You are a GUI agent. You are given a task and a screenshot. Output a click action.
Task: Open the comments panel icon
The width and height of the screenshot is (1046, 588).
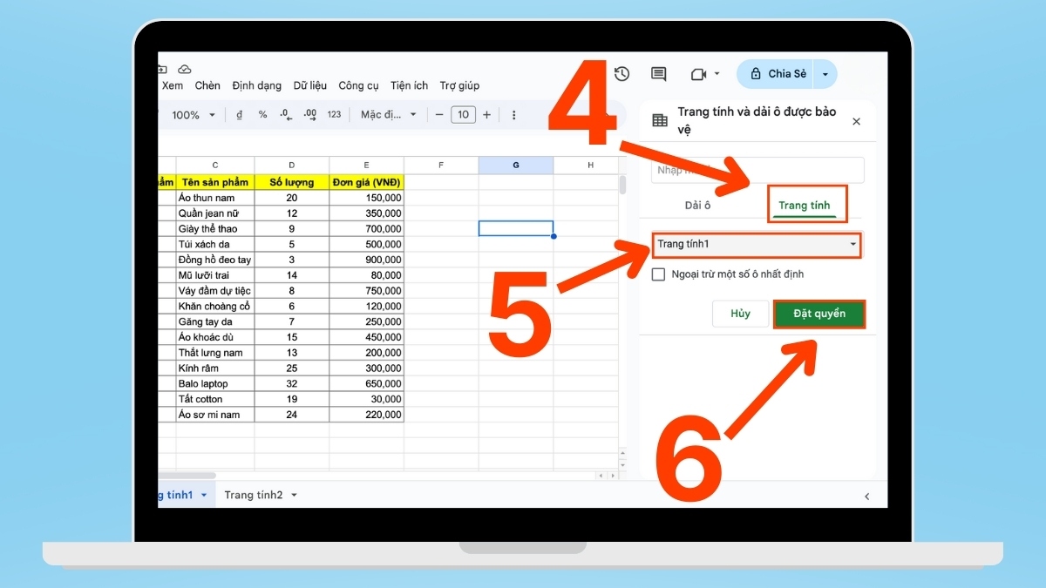pyautogui.click(x=659, y=74)
